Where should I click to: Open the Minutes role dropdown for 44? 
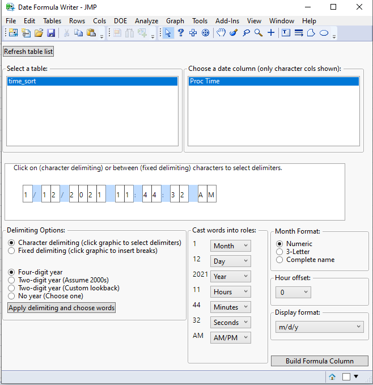230,307
